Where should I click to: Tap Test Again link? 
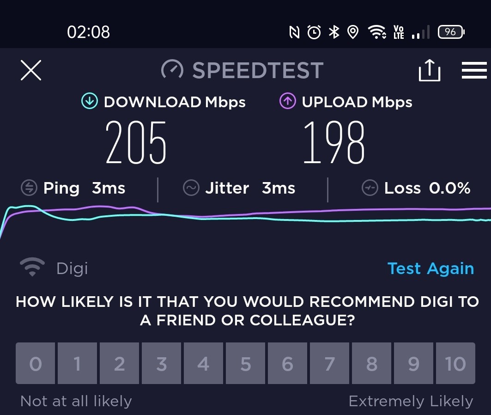pyautogui.click(x=430, y=269)
